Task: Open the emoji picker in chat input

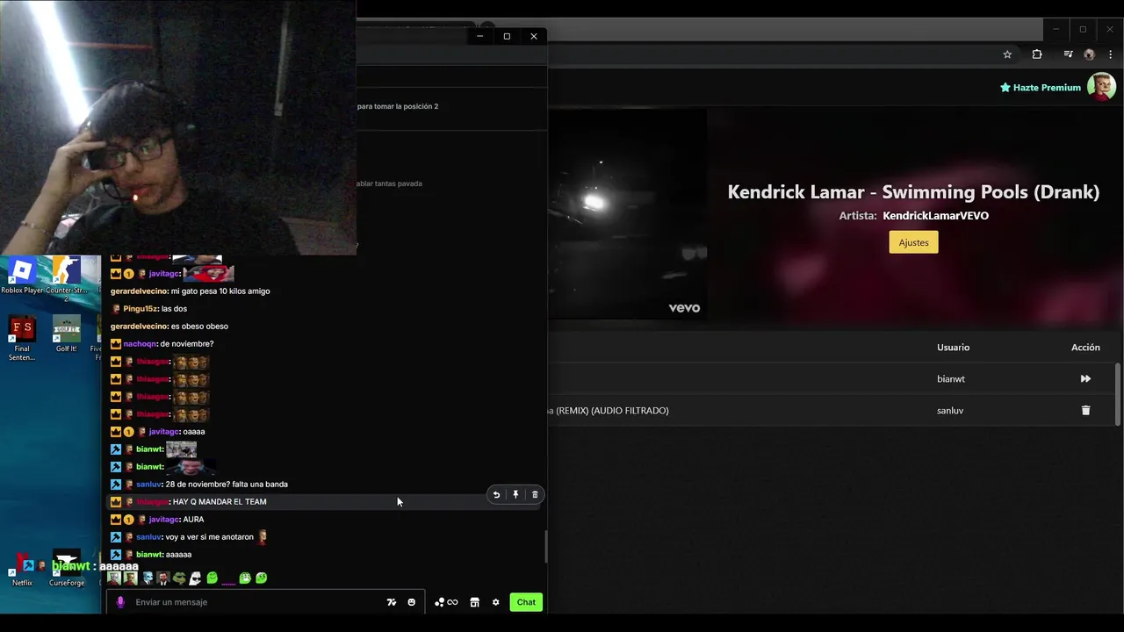Action: pos(411,602)
